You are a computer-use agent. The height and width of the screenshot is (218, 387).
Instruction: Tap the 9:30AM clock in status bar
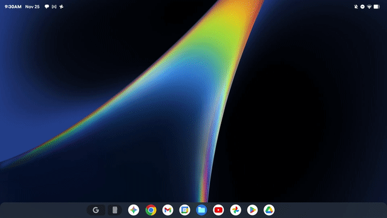click(x=13, y=7)
